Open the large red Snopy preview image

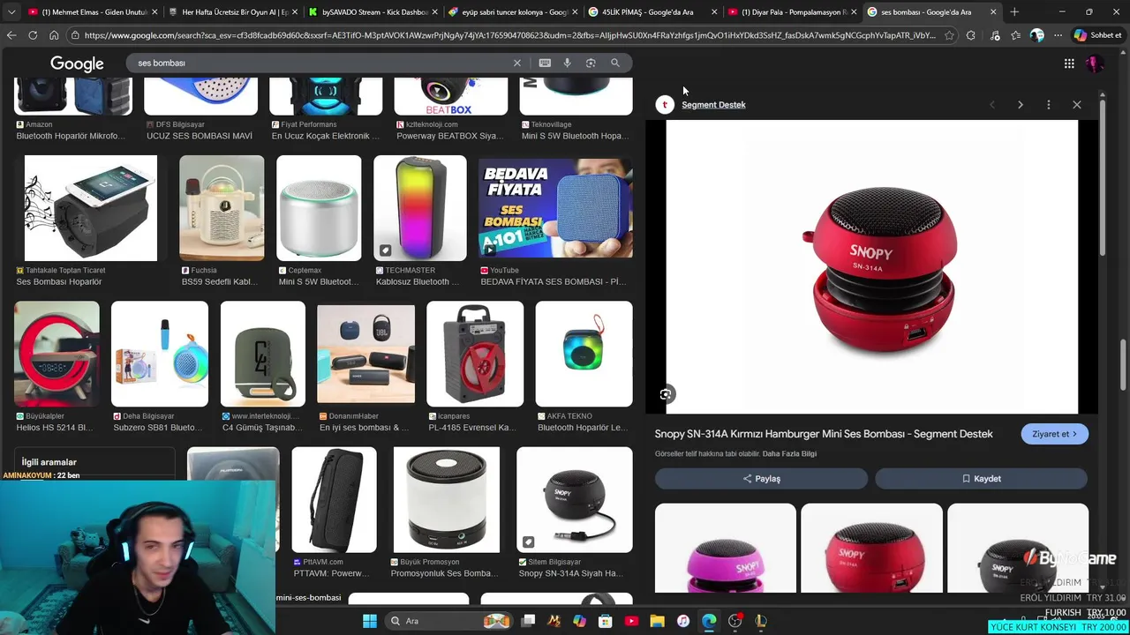coord(871,266)
